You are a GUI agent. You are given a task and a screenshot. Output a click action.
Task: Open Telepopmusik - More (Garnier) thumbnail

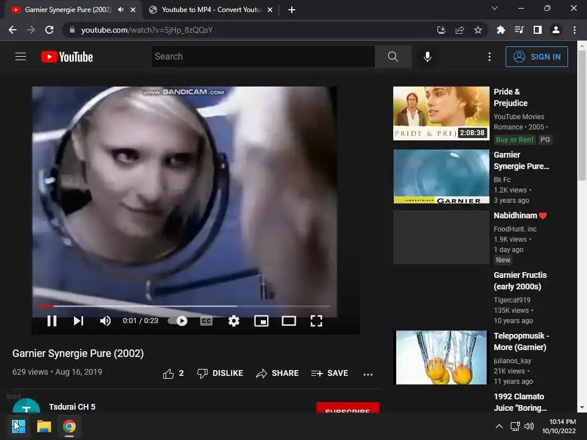(441, 357)
